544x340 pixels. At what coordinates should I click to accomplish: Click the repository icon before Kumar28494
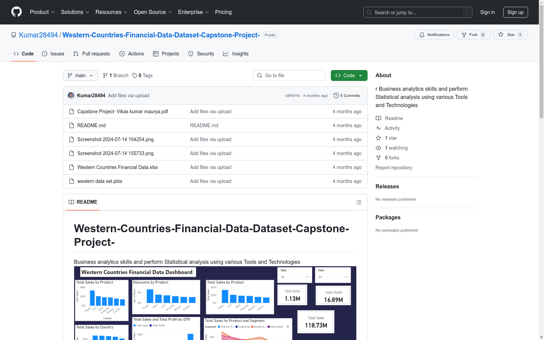tap(14, 35)
